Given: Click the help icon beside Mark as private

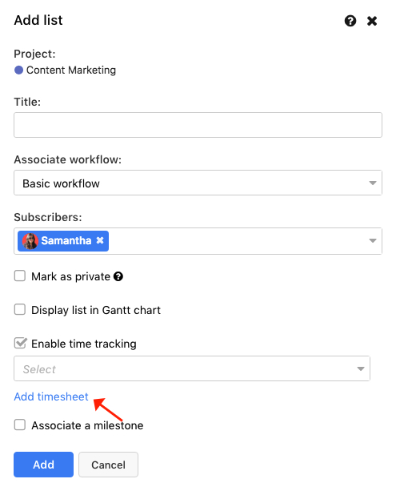Looking at the screenshot, I should (x=118, y=276).
